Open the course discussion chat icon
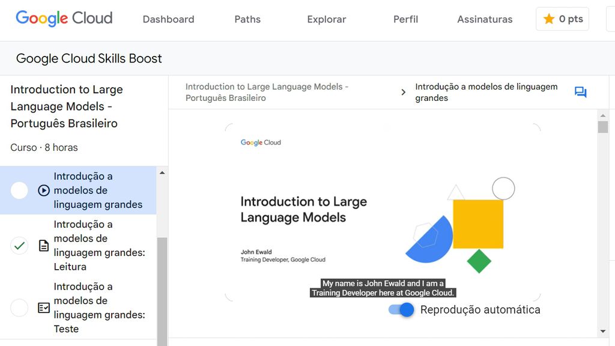 point(580,92)
